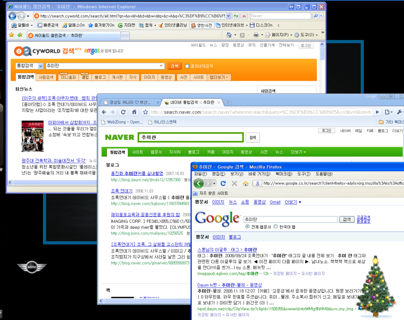Select 전체 웹문서 radio in Google
This screenshot has height=320, width=404.
pos(247,227)
